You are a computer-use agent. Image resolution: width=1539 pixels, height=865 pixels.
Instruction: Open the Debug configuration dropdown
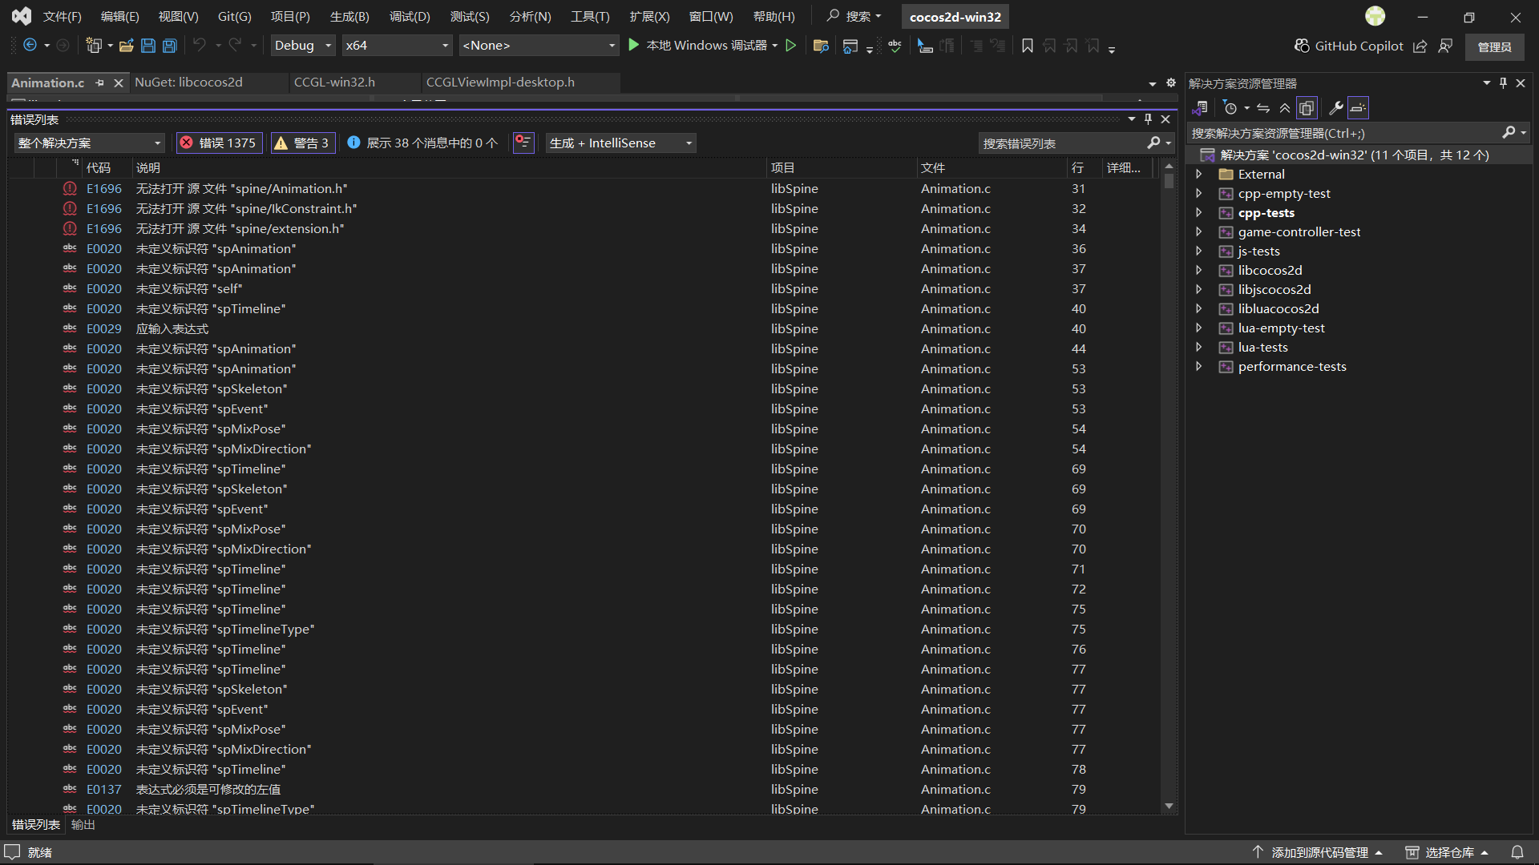(x=303, y=46)
